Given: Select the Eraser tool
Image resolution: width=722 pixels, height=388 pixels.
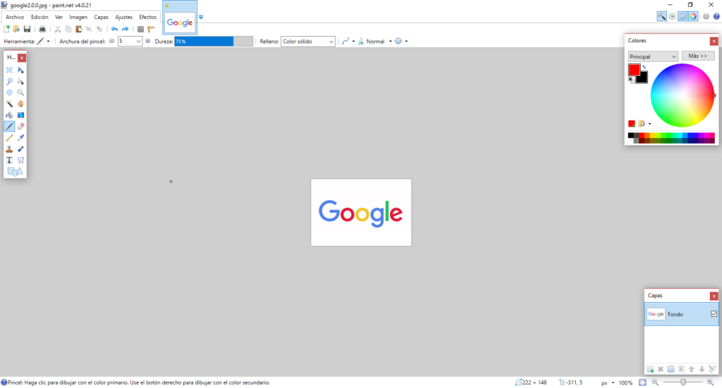Looking at the screenshot, I should coord(20,127).
